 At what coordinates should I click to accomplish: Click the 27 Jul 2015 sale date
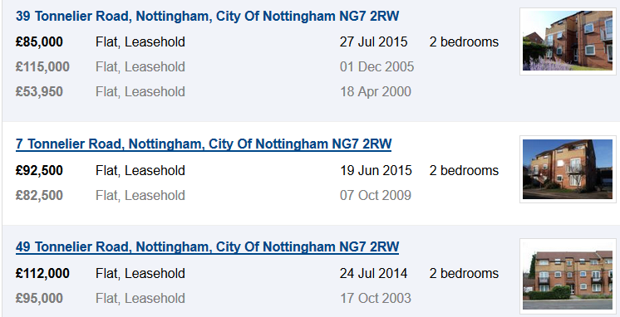pos(374,41)
